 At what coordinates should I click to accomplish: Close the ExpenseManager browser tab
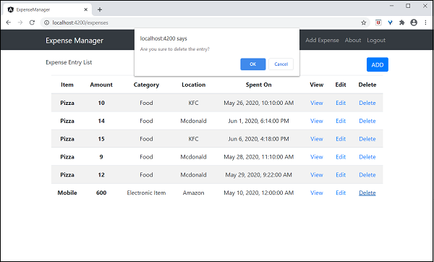(86, 9)
